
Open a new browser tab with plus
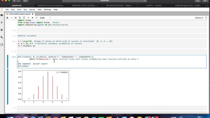(x=207, y=6)
